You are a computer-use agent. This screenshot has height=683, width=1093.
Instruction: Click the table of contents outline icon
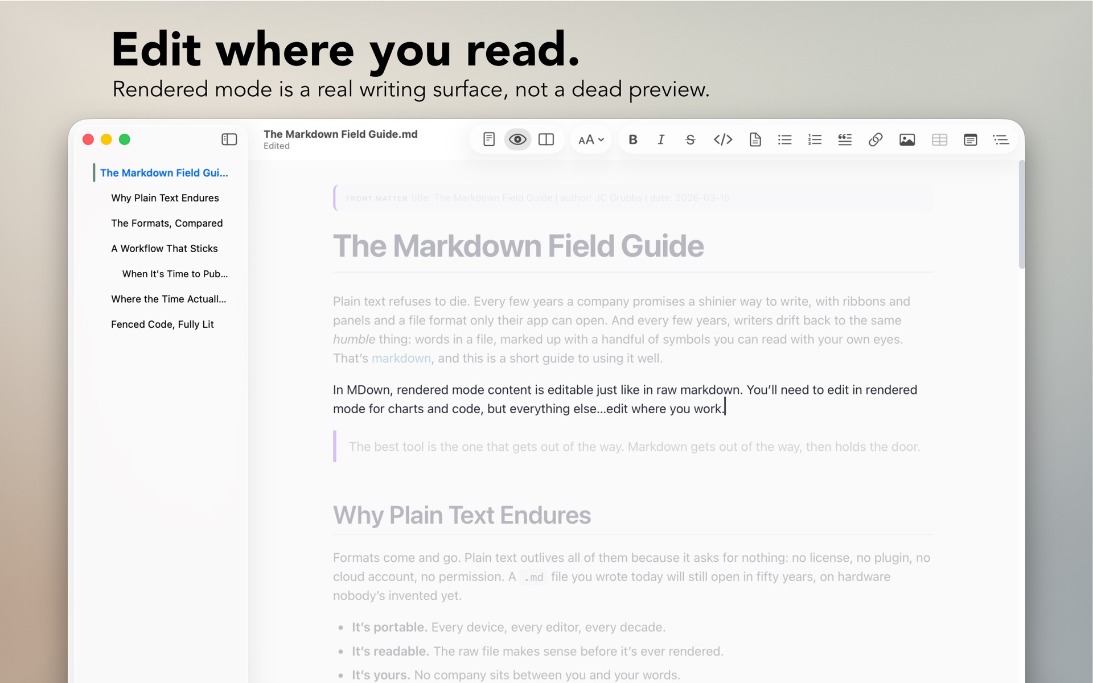[x=1001, y=139]
